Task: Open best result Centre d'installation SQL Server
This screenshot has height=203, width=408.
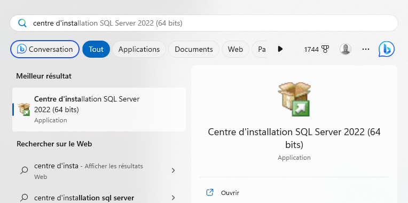Action: coord(99,110)
